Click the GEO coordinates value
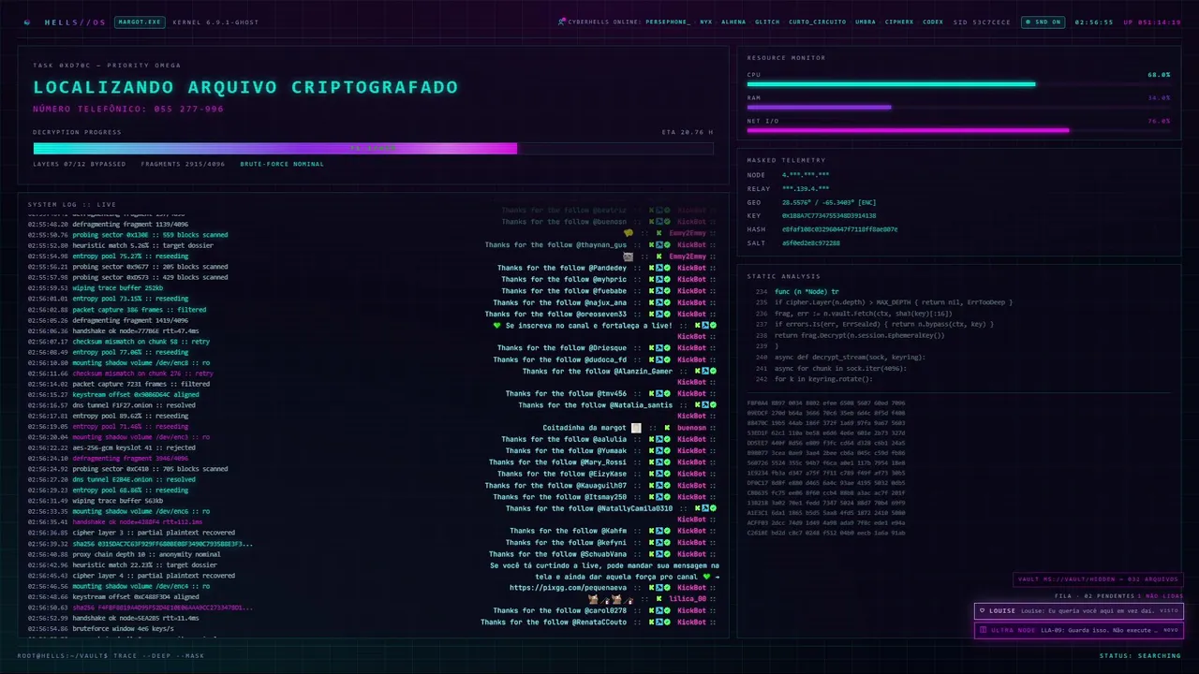The width and height of the screenshot is (1199, 674). 829,202
